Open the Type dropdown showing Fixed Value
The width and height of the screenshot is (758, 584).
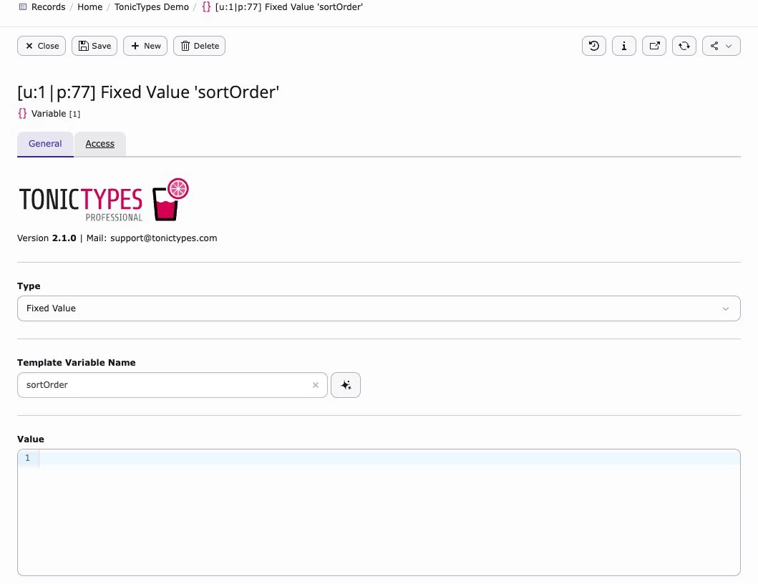pos(379,308)
